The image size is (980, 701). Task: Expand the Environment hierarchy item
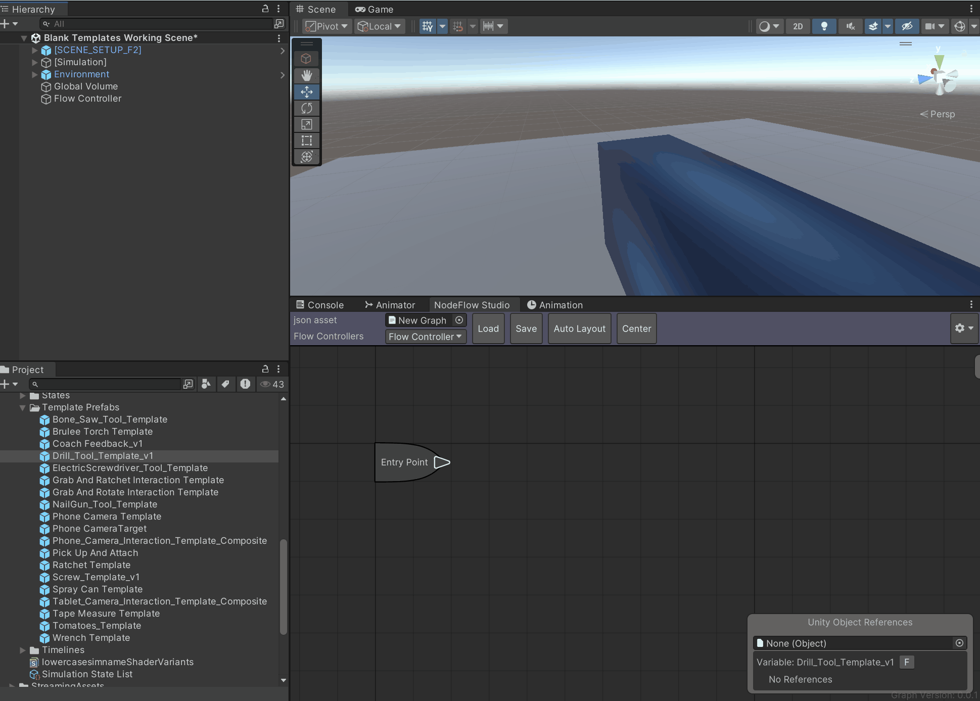[34, 74]
